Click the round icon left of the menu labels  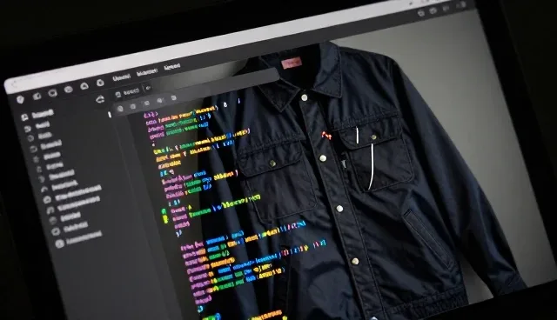click(x=100, y=83)
